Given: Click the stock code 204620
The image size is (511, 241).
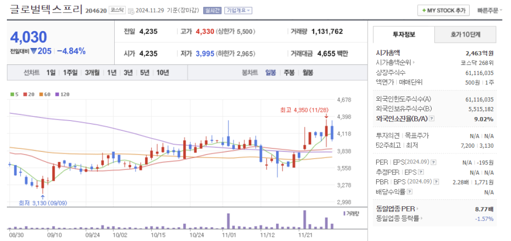Looking at the screenshot, I should tap(96, 11).
